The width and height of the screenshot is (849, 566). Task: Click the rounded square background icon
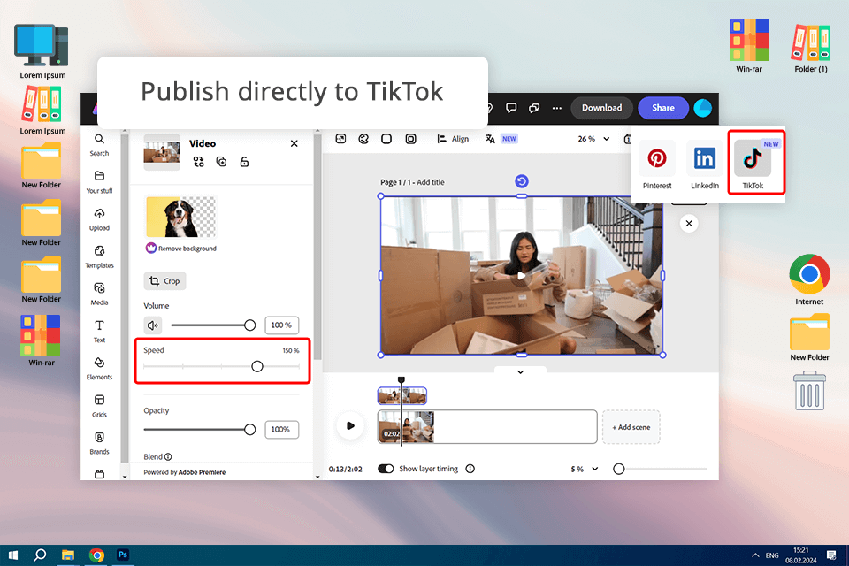386,139
